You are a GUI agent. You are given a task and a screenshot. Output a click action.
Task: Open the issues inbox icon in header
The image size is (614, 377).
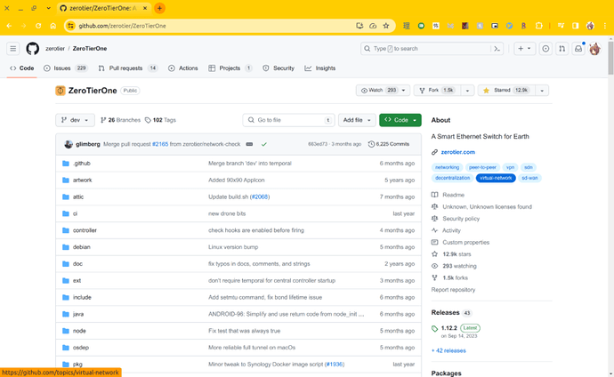coord(545,49)
